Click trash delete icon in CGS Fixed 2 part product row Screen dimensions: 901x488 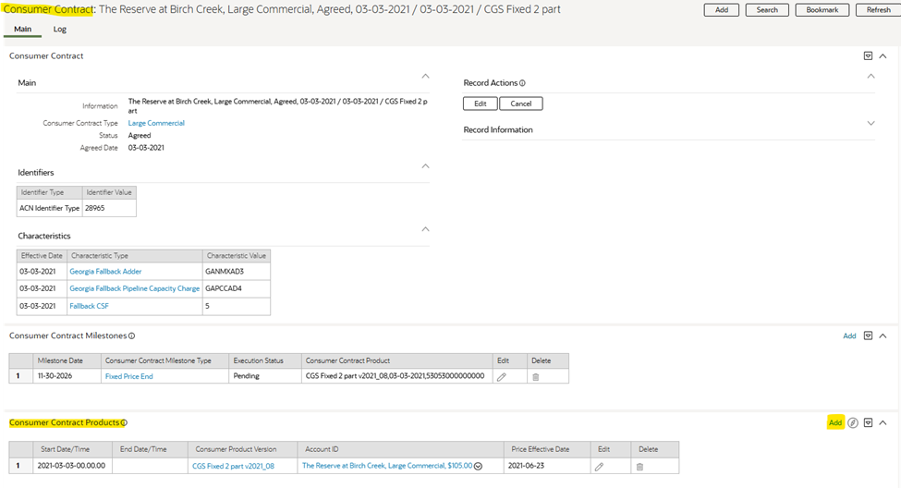[x=639, y=467]
